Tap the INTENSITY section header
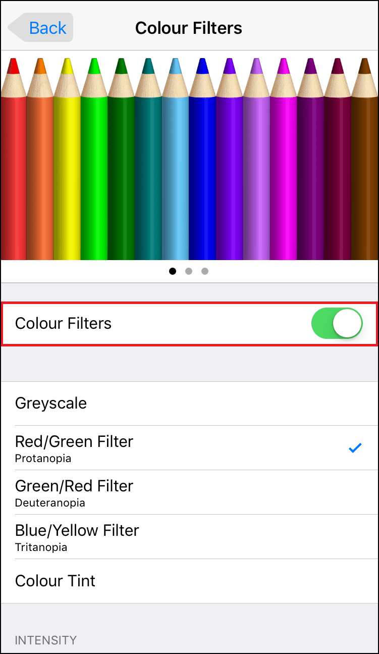 (45, 640)
